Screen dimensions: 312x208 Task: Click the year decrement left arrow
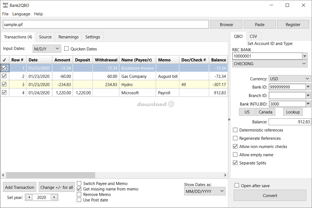coord(29,197)
